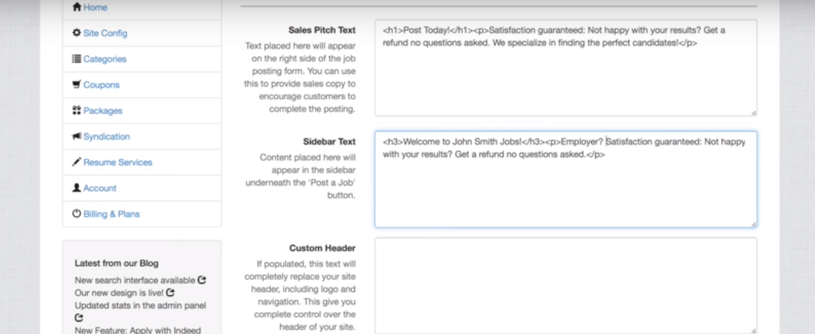Click the Billing & Plans power icon
The width and height of the screenshot is (815, 334).
click(77, 213)
